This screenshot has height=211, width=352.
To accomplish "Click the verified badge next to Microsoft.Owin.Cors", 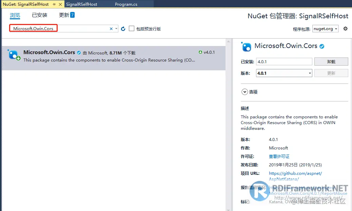I will pyautogui.click(x=79, y=52).
